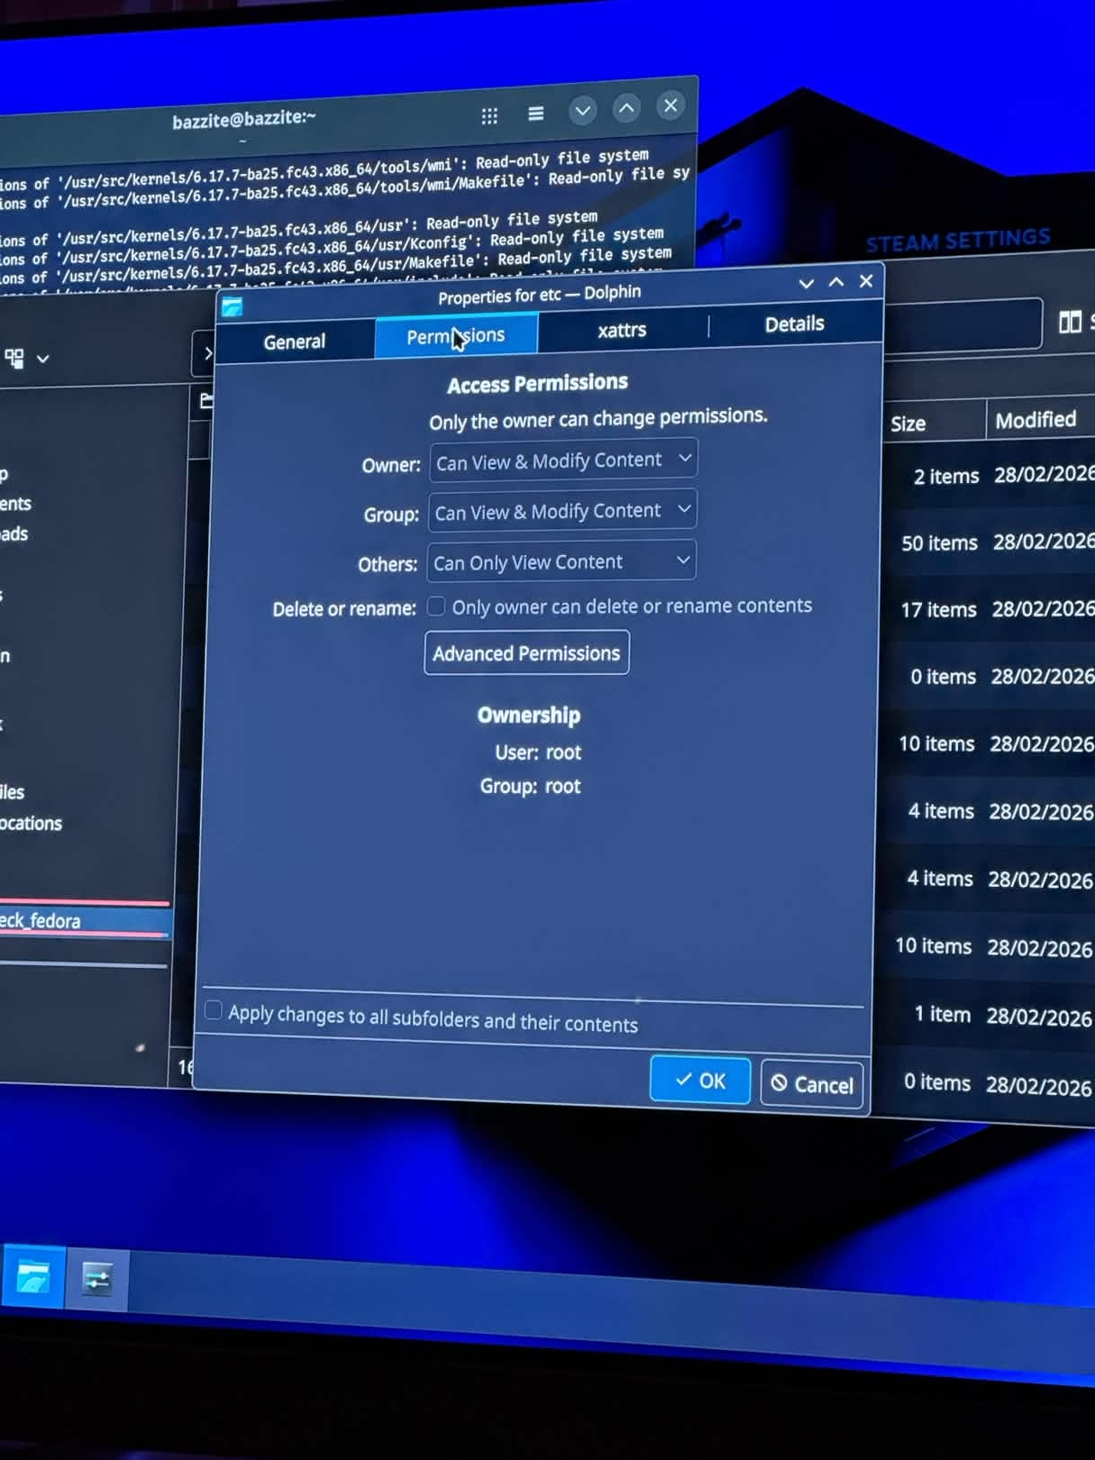Screen dimensions: 1095x1460
Task: Click the Dolphin view mode icon
Action: 14,359
